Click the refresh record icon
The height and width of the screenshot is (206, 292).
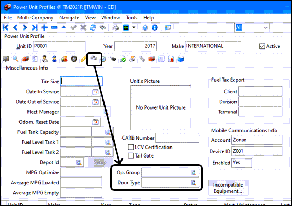(x=93, y=28)
